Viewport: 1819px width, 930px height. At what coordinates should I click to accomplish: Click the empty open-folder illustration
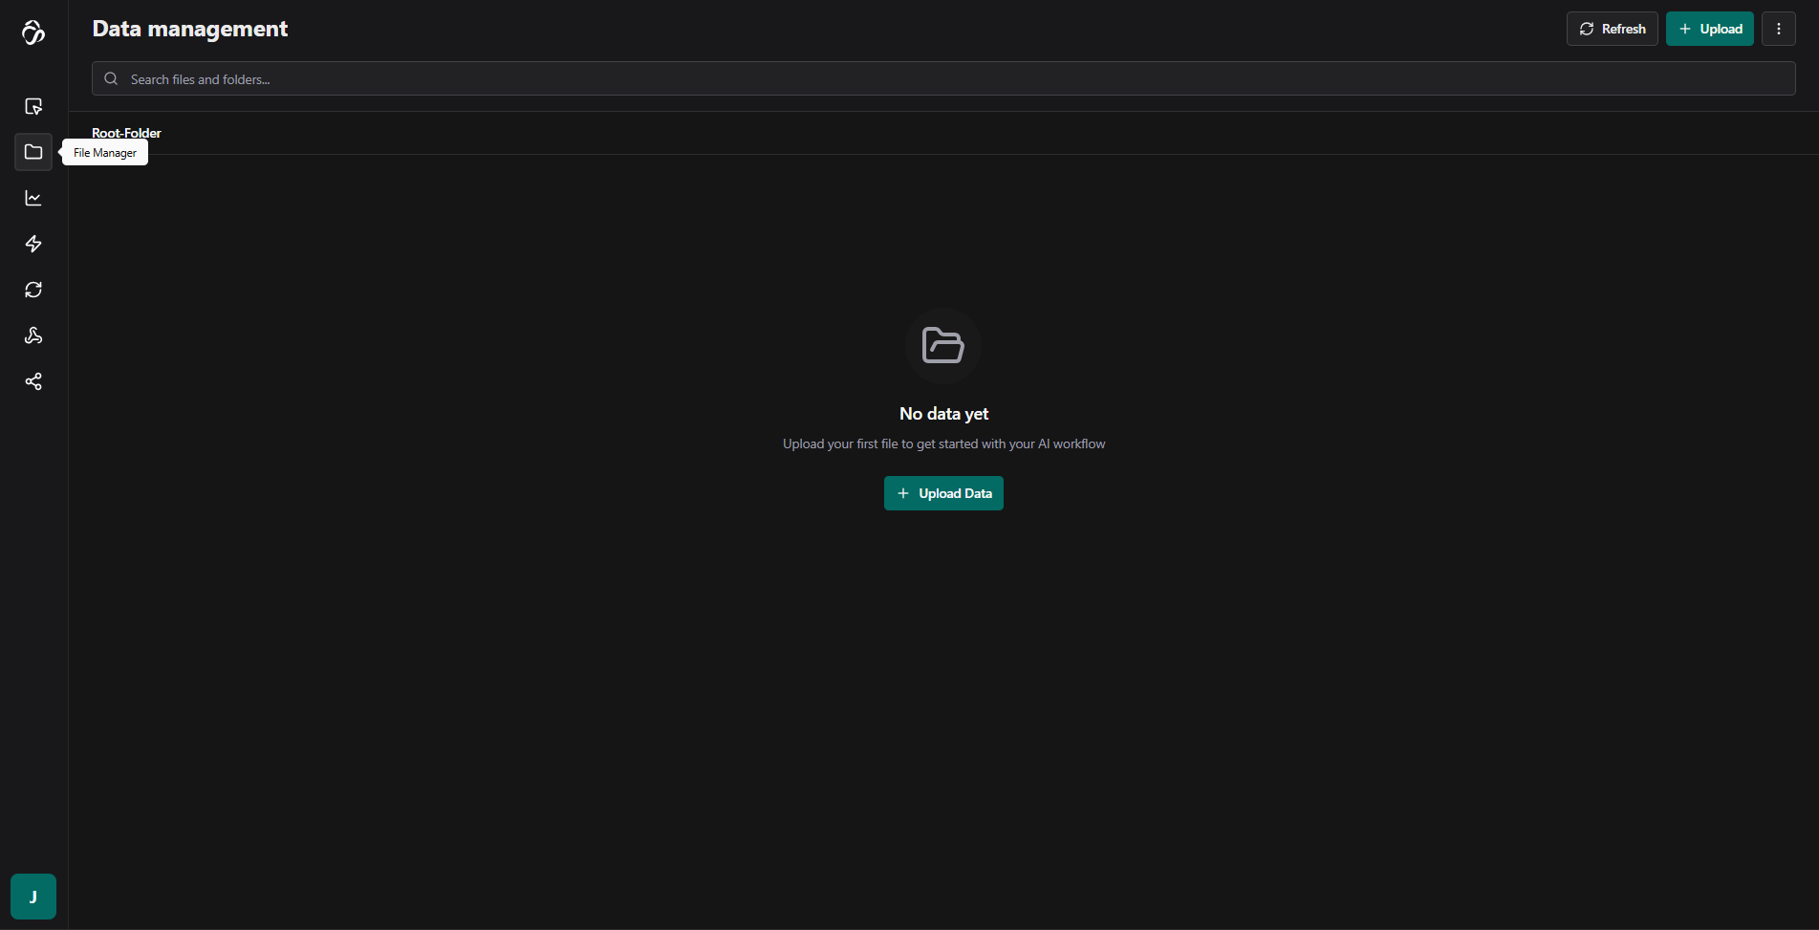coord(942,345)
